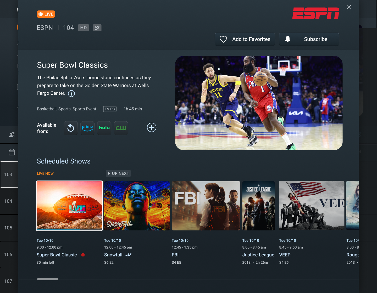Viewport: 377px width, 293px height.
Task: Open more info on the program description
Action: coord(71,94)
